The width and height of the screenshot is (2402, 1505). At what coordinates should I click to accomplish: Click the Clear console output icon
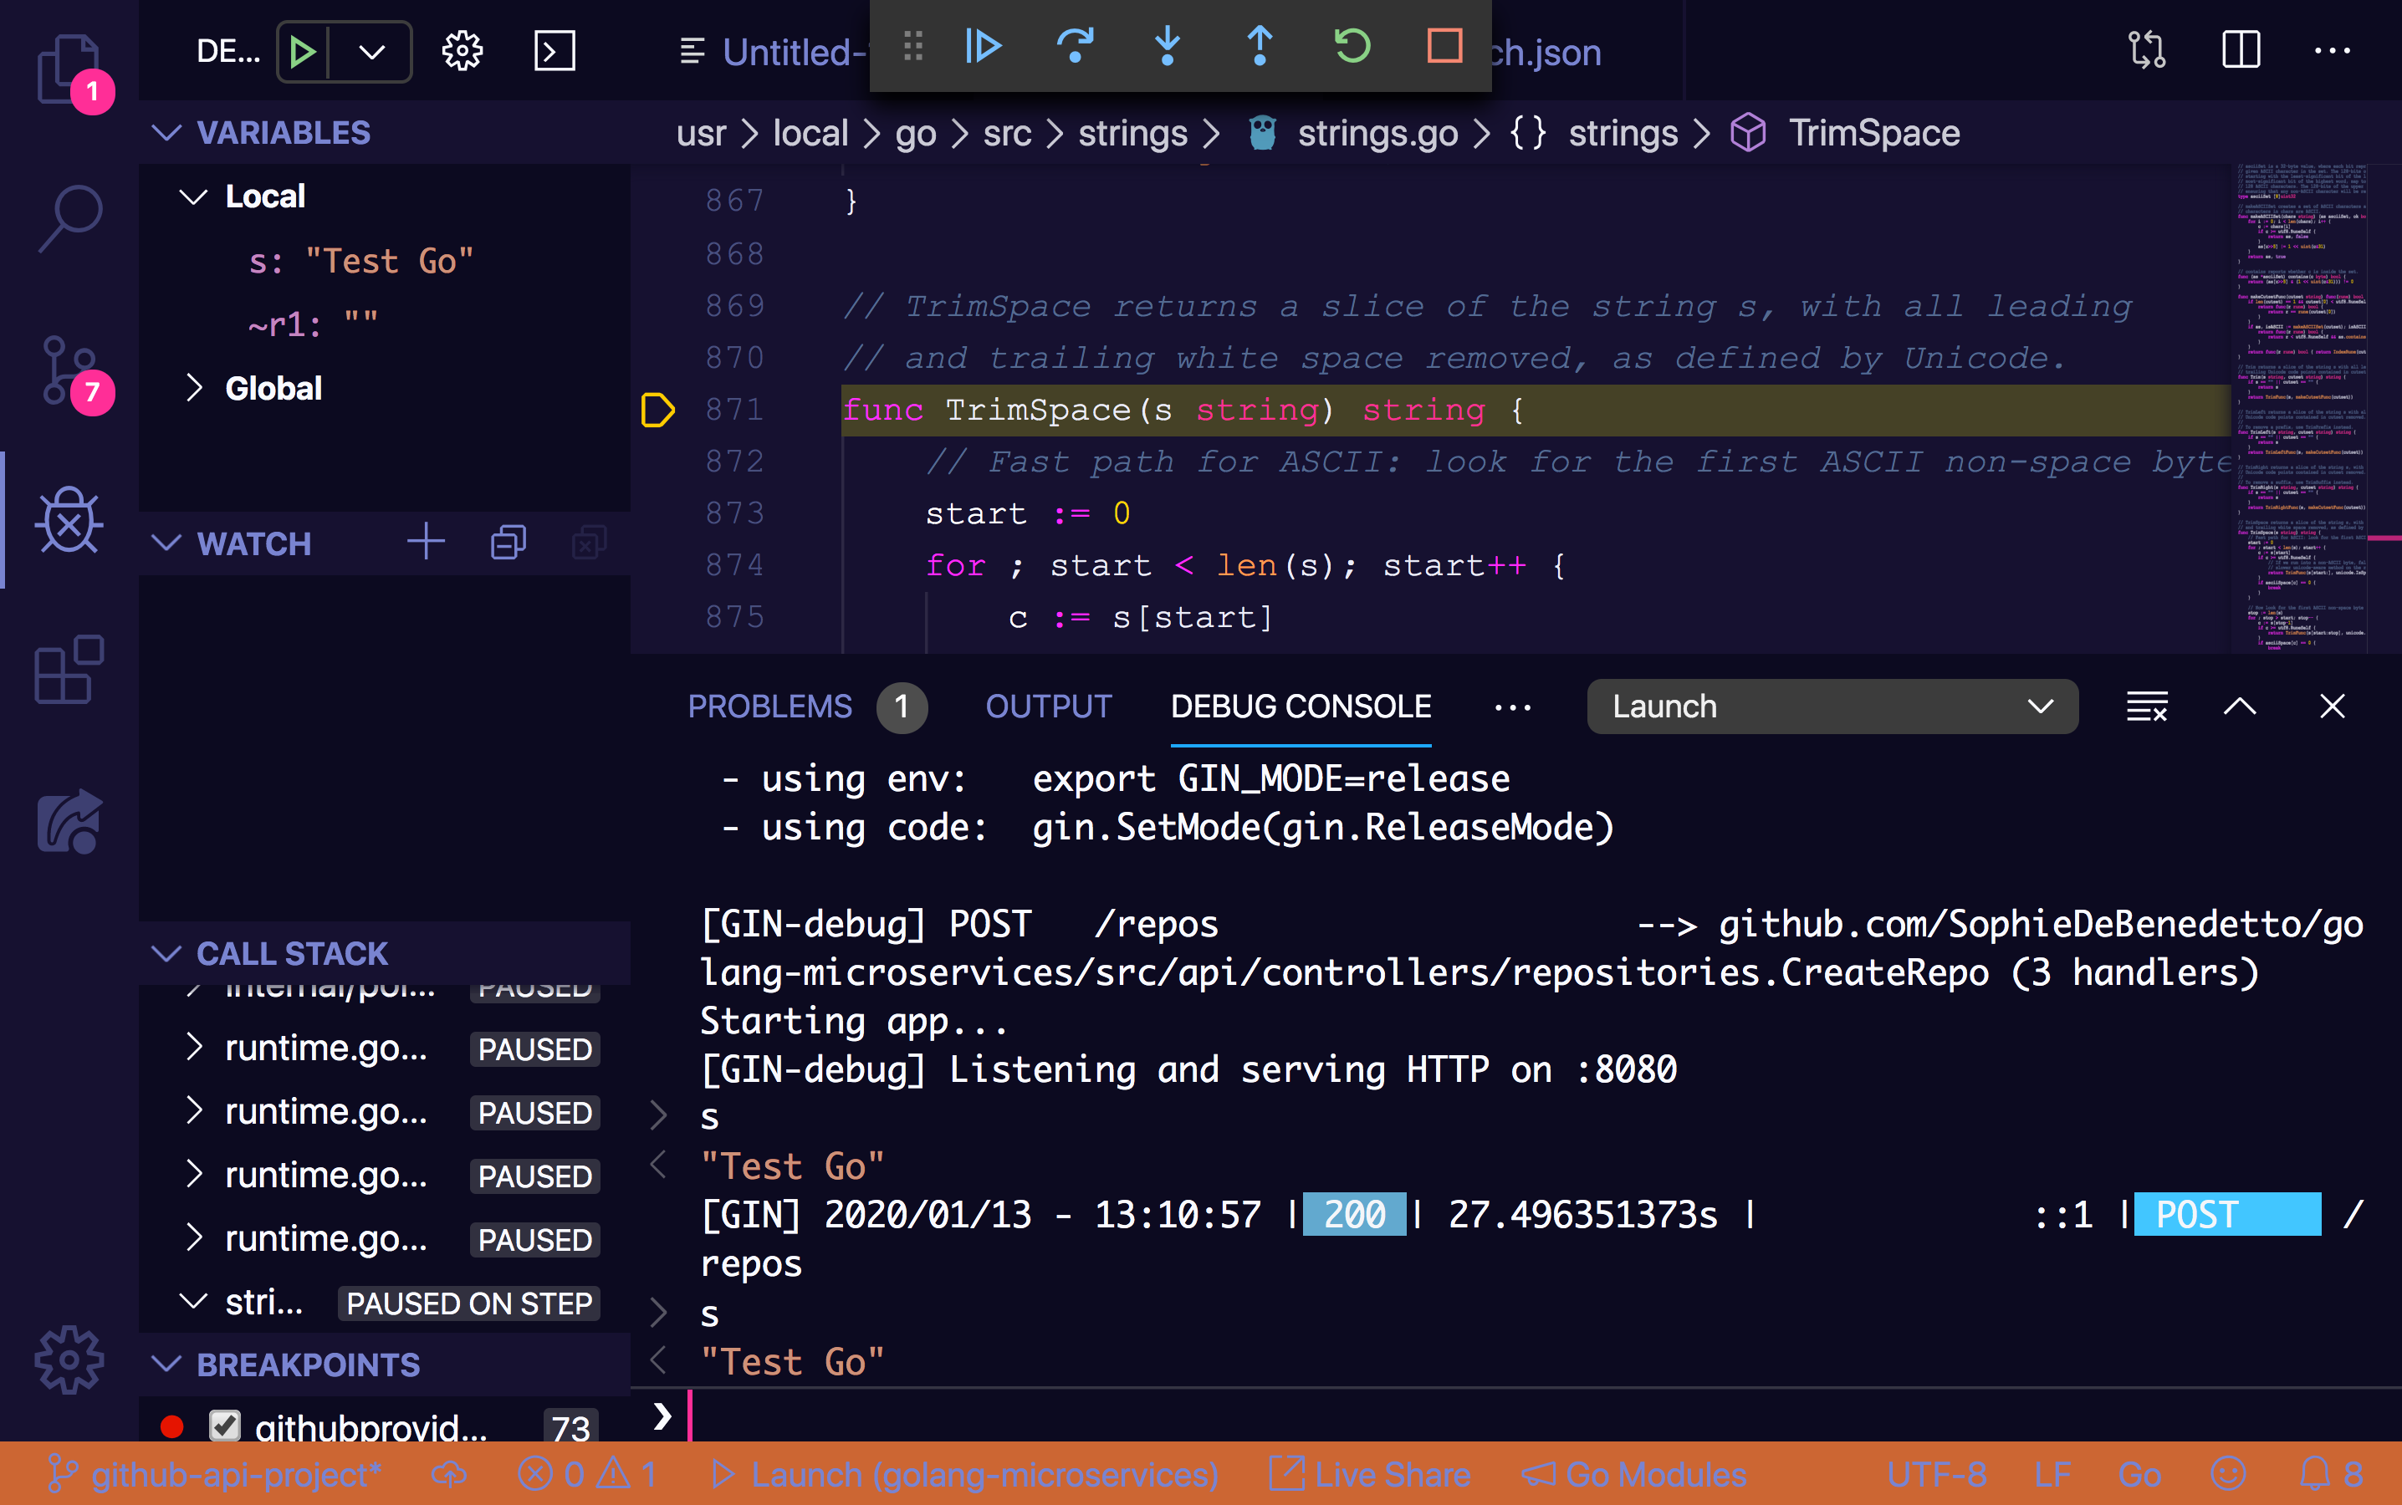pos(2145,706)
